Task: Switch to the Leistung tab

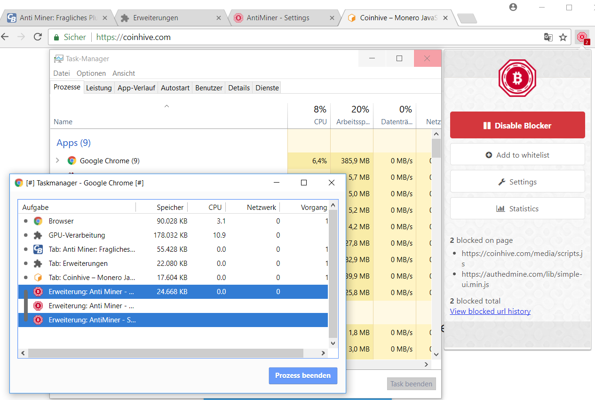Action: 99,88
